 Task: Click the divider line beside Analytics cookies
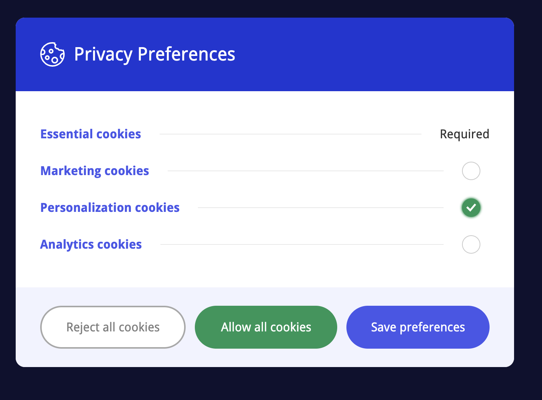302,244
